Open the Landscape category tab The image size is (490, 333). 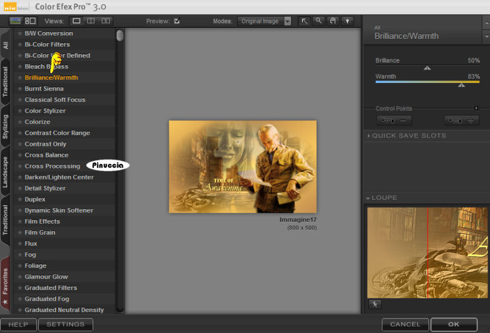click(6, 171)
